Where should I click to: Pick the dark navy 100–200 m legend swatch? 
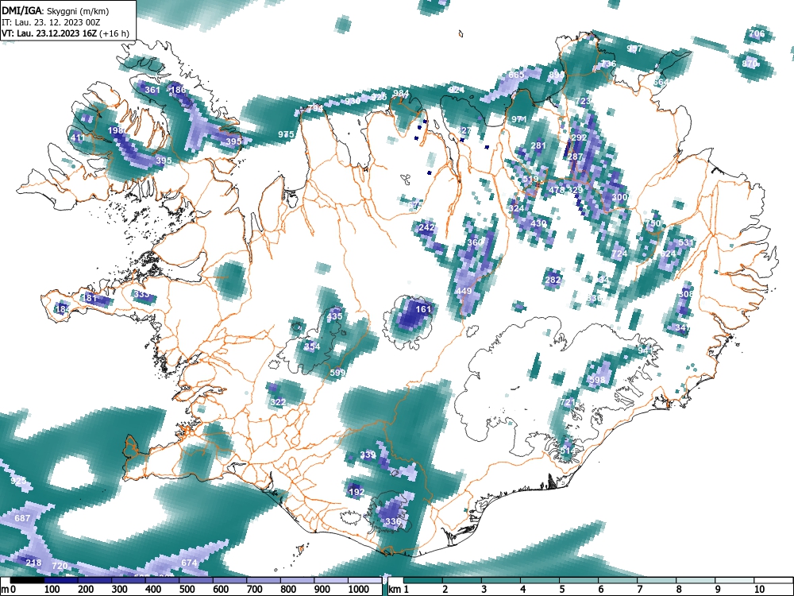(61, 580)
